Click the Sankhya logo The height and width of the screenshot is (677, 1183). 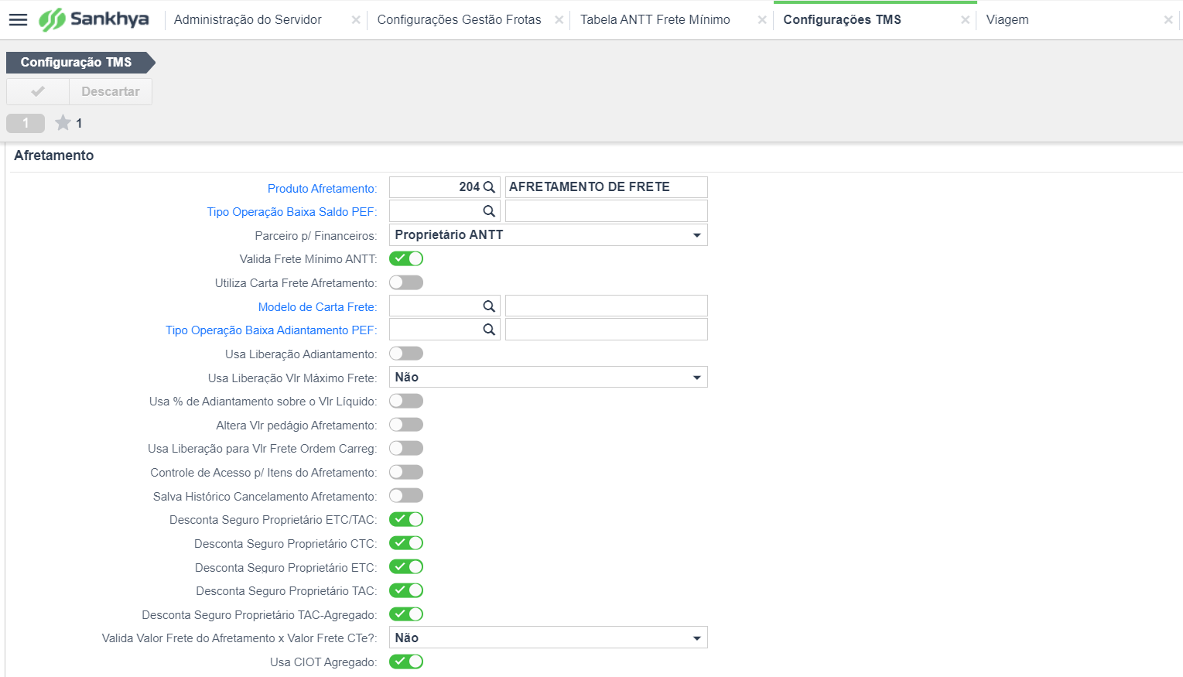94,19
